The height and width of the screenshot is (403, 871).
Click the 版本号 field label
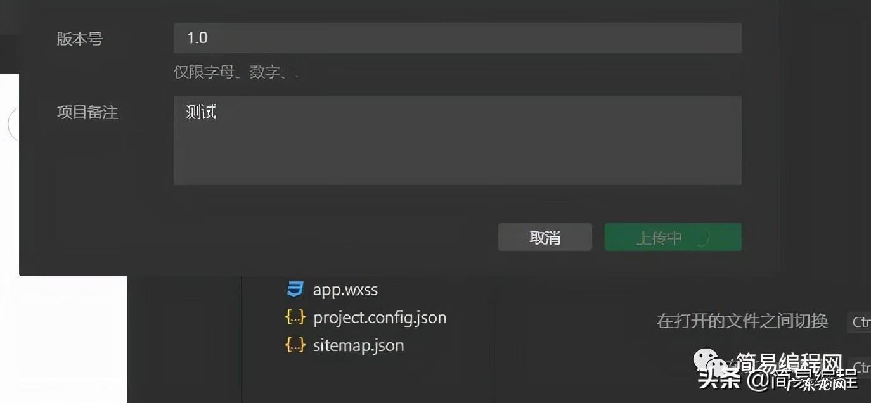point(80,39)
